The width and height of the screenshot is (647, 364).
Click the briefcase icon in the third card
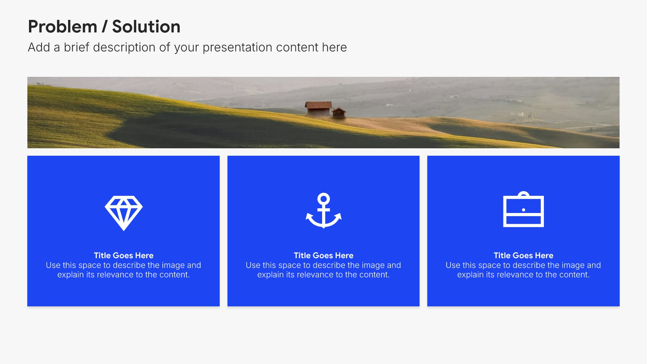(x=523, y=209)
